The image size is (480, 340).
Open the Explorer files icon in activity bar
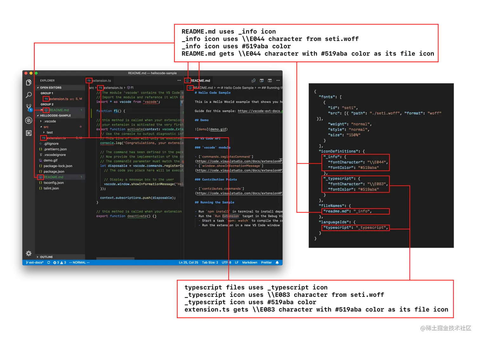(29, 82)
